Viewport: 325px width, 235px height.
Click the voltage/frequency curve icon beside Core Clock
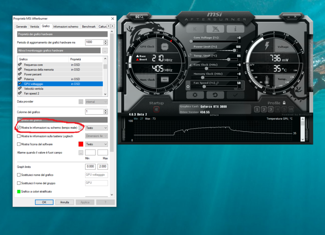tap(190, 65)
